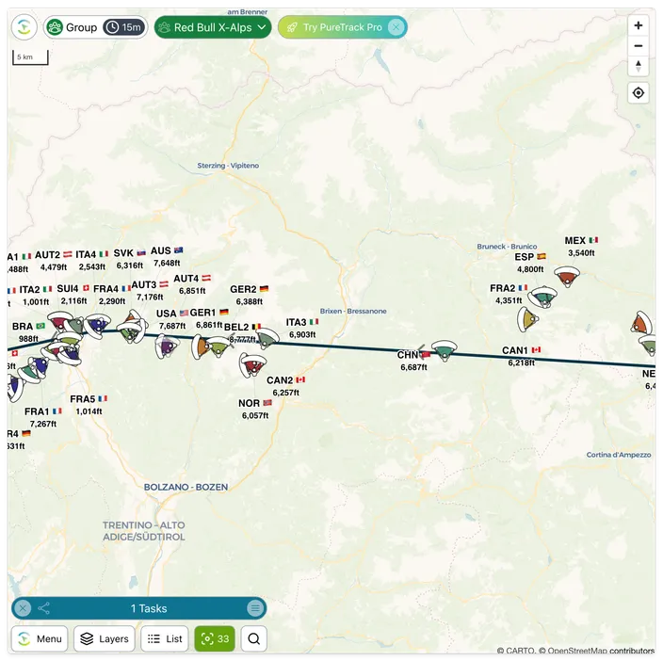663x661 pixels.
Task: Select the CHN pilot marker on map
Action: tap(444, 350)
